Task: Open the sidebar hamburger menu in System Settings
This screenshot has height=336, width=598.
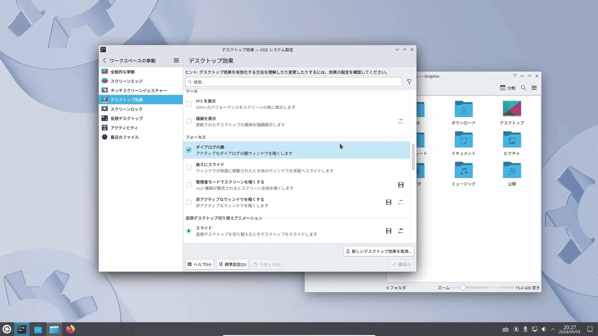Action: tap(176, 60)
